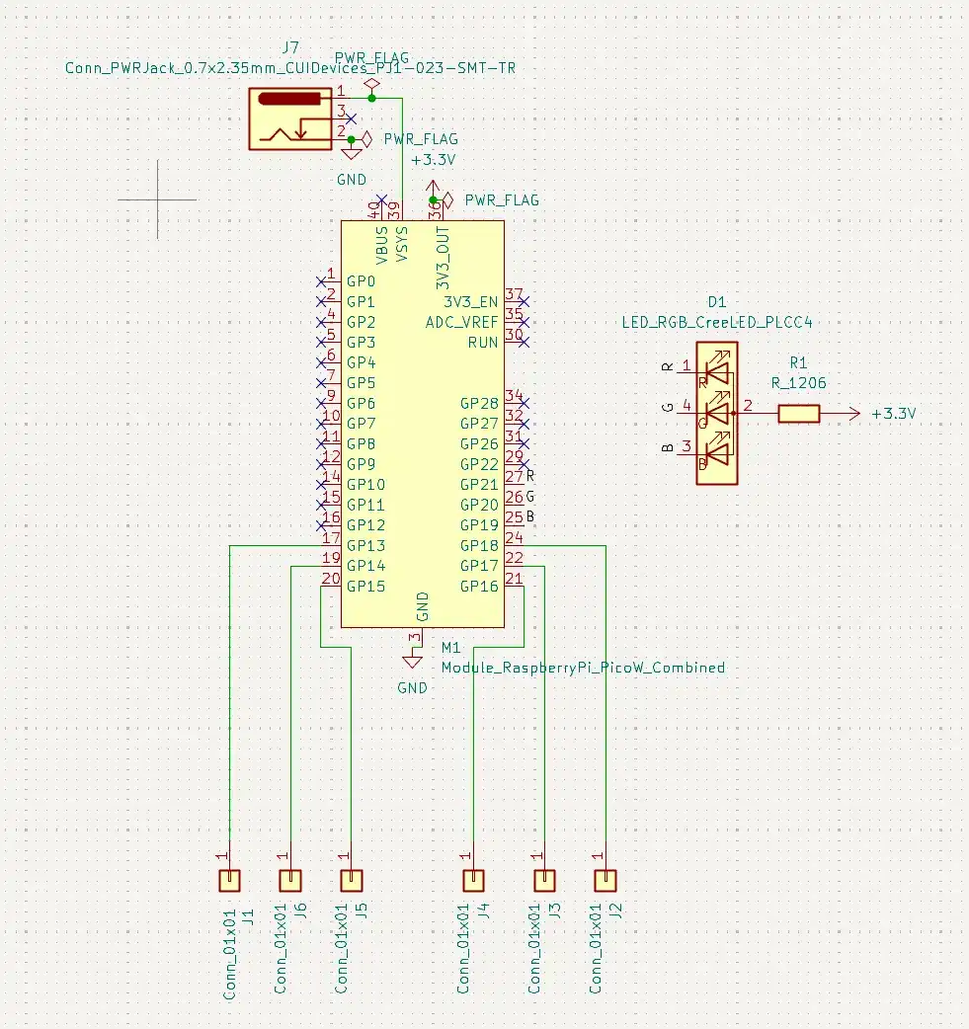Click net label B at GP20 pin 25
The width and height of the screenshot is (969, 1029).
click(530, 516)
